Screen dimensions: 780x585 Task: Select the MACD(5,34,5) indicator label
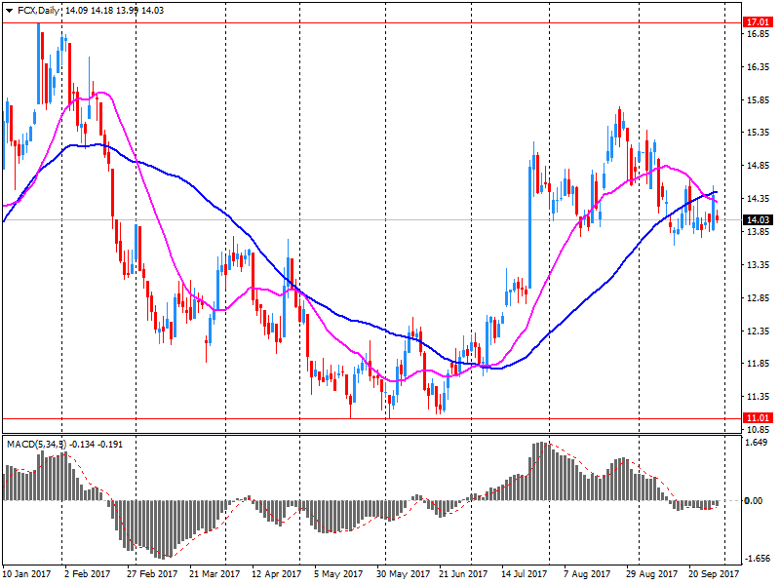point(36,445)
